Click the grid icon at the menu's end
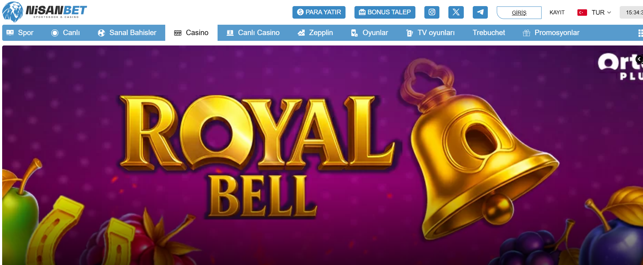643x265 pixels. pos(640,33)
